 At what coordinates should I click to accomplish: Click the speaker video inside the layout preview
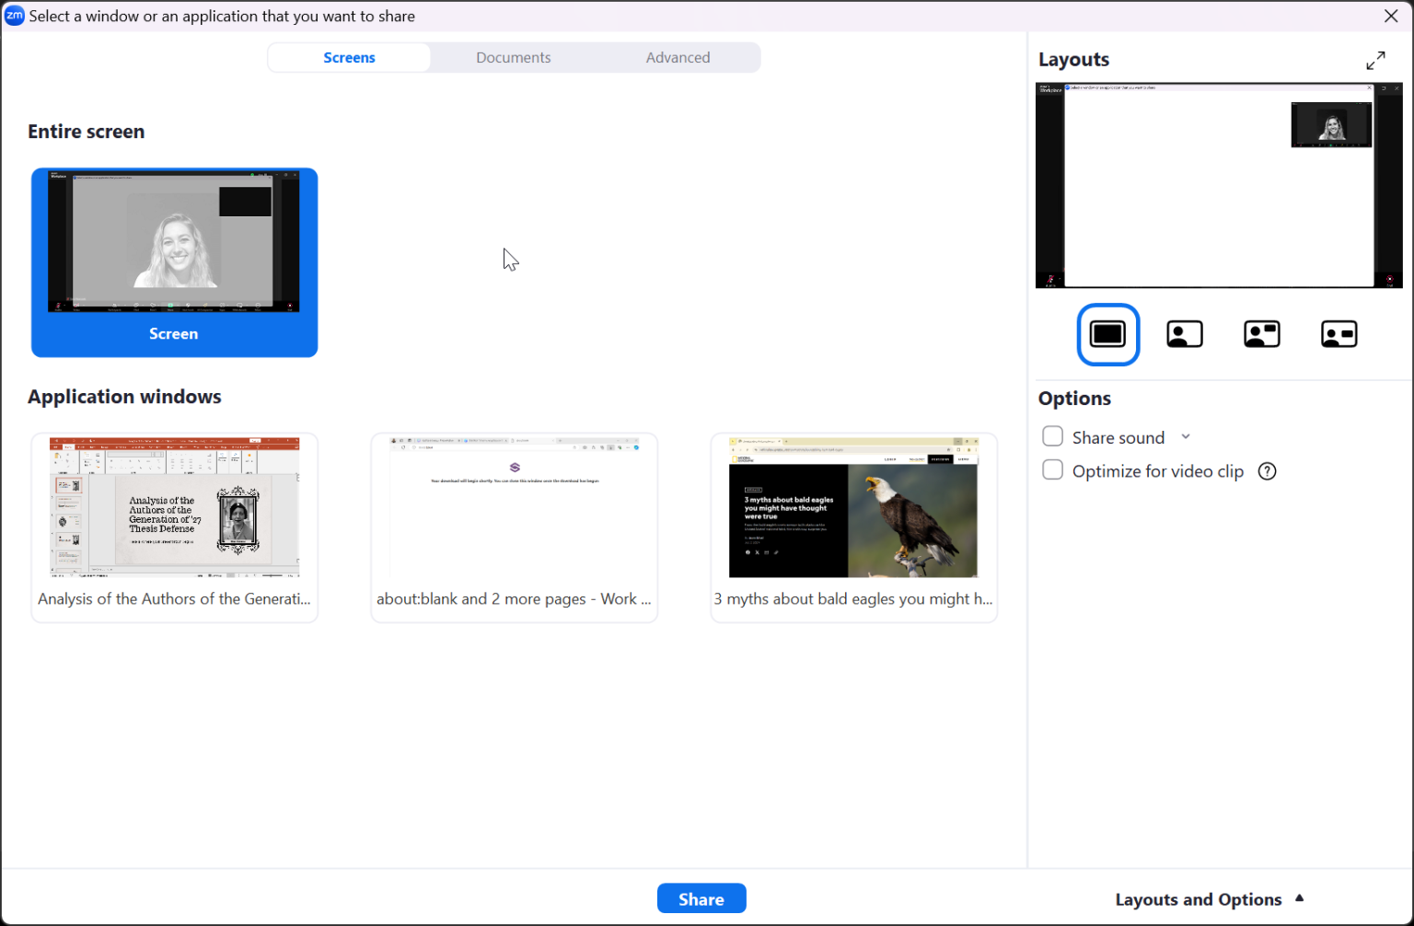[1331, 125]
